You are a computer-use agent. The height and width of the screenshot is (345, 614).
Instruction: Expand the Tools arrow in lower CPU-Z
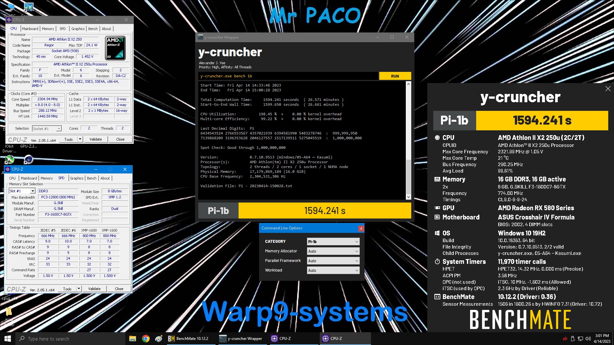[x=79, y=289]
